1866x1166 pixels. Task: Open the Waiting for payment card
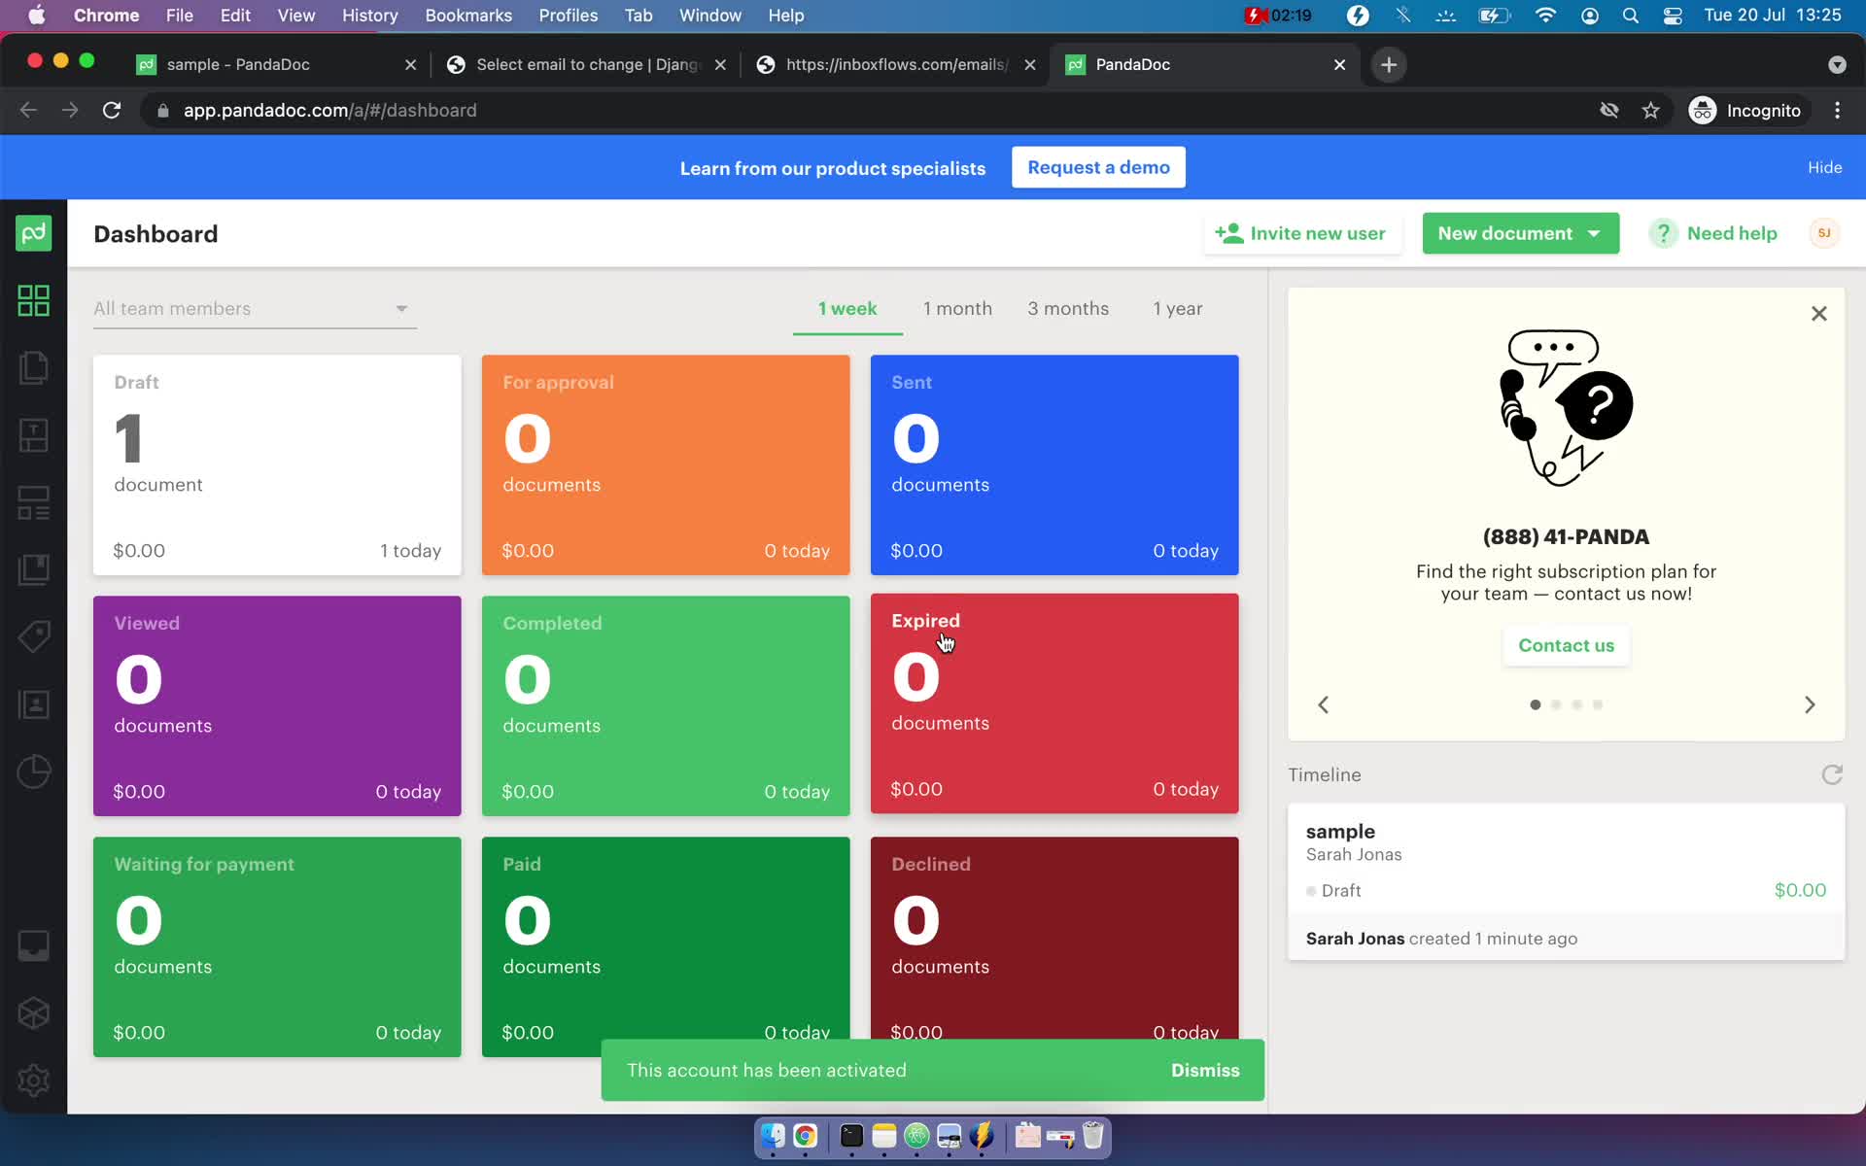pos(277,946)
